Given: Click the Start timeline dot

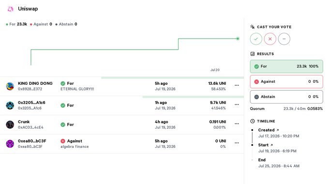Looking at the screenshot, I should (252, 145).
